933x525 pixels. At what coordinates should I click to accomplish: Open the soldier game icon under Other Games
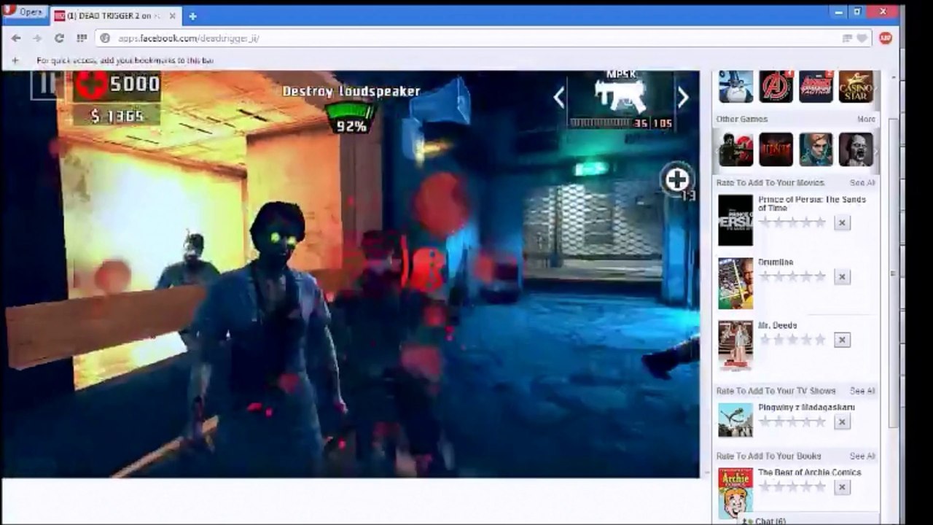pyautogui.click(x=736, y=149)
